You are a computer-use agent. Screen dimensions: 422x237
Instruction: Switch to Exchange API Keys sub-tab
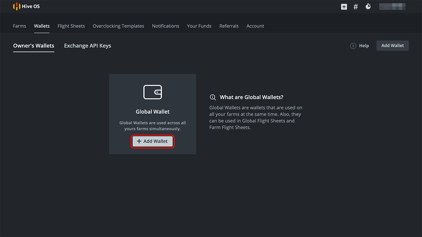pyautogui.click(x=87, y=46)
